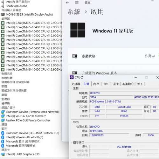Click Intel UHD Graphics 630 icon

pyautogui.click(x=3, y=154)
